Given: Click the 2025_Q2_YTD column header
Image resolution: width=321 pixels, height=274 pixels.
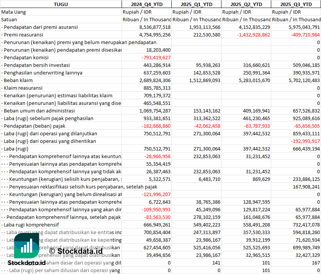Looking at the screenshot, I should (x=246, y=4).
